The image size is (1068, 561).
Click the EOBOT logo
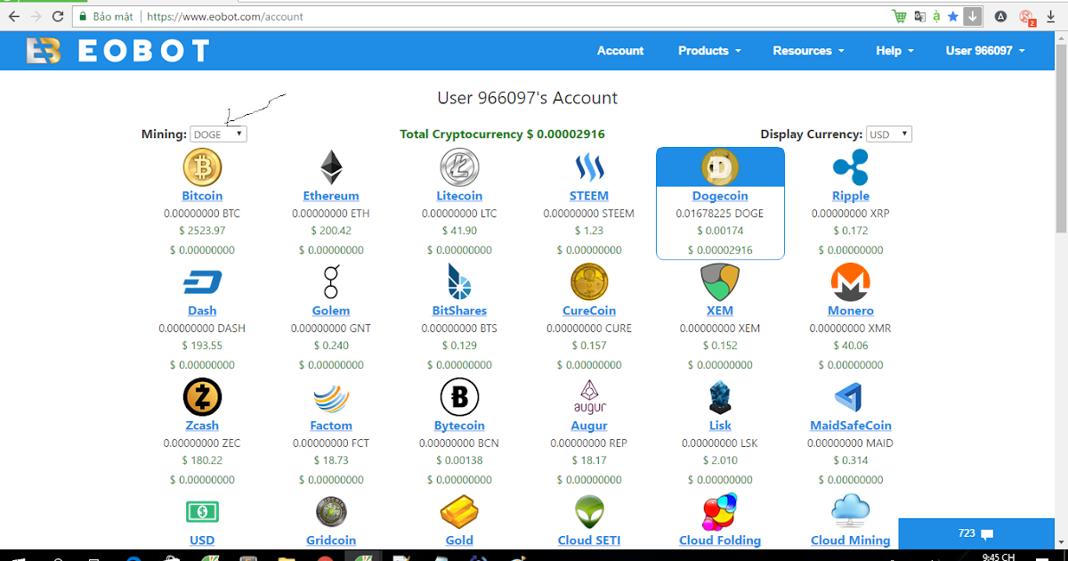point(117,51)
